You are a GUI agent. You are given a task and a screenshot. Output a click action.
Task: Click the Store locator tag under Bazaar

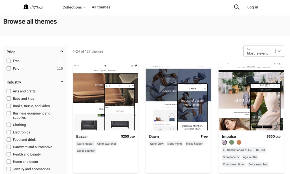click(x=85, y=143)
